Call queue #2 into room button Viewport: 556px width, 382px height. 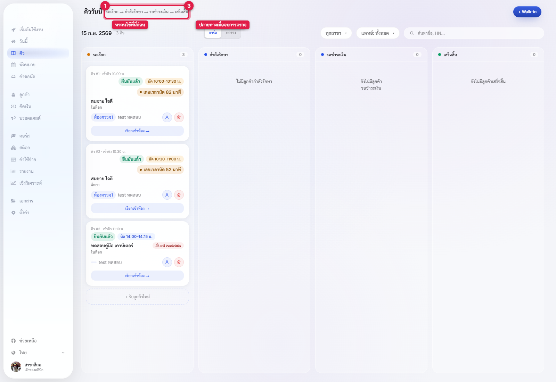137,208
